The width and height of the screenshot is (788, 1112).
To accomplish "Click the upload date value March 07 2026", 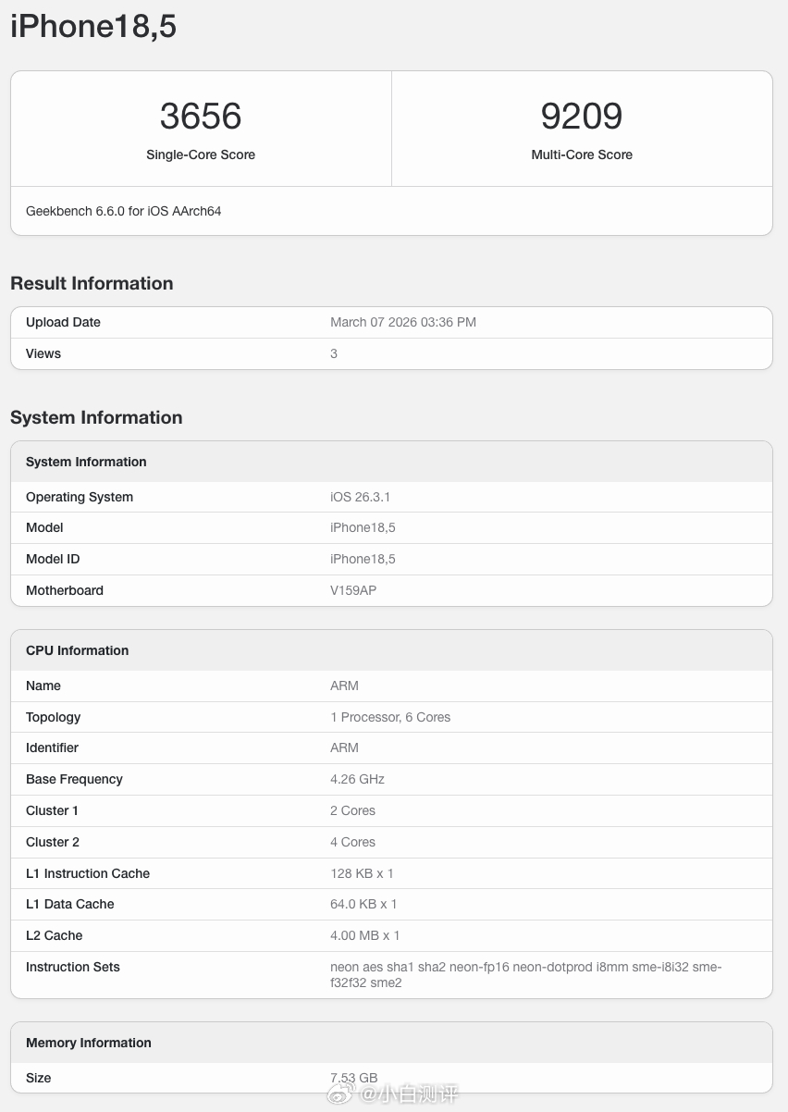I will 403,322.
